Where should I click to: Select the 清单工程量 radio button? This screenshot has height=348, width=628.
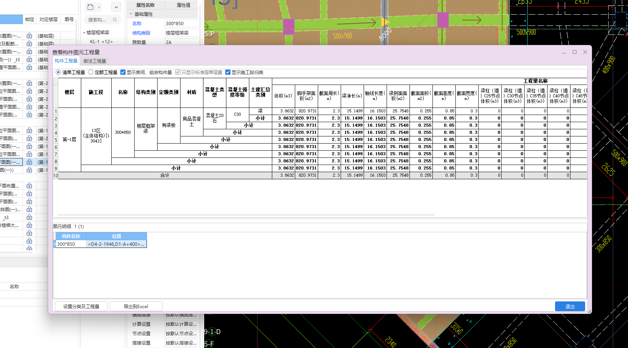[58, 72]
